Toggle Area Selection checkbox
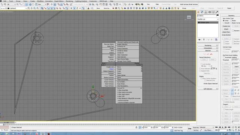The width and height of the screenshot is (240, 135). [200, 69]
